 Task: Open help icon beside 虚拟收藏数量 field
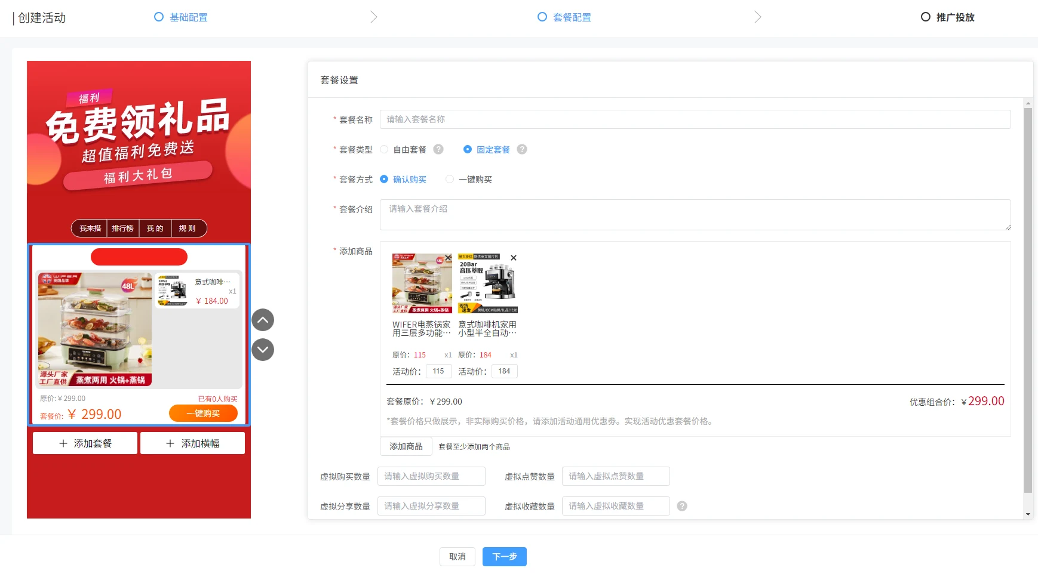point(682,506)
